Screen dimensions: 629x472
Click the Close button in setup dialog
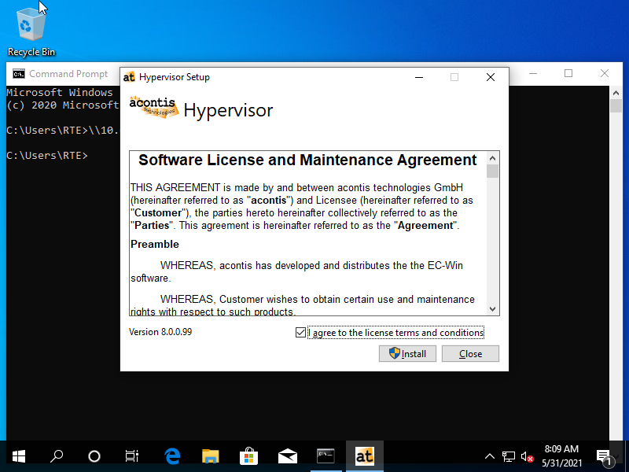point(470,354)
